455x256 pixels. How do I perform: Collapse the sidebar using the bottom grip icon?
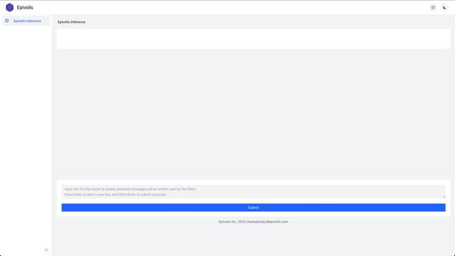tap(46, 250)
